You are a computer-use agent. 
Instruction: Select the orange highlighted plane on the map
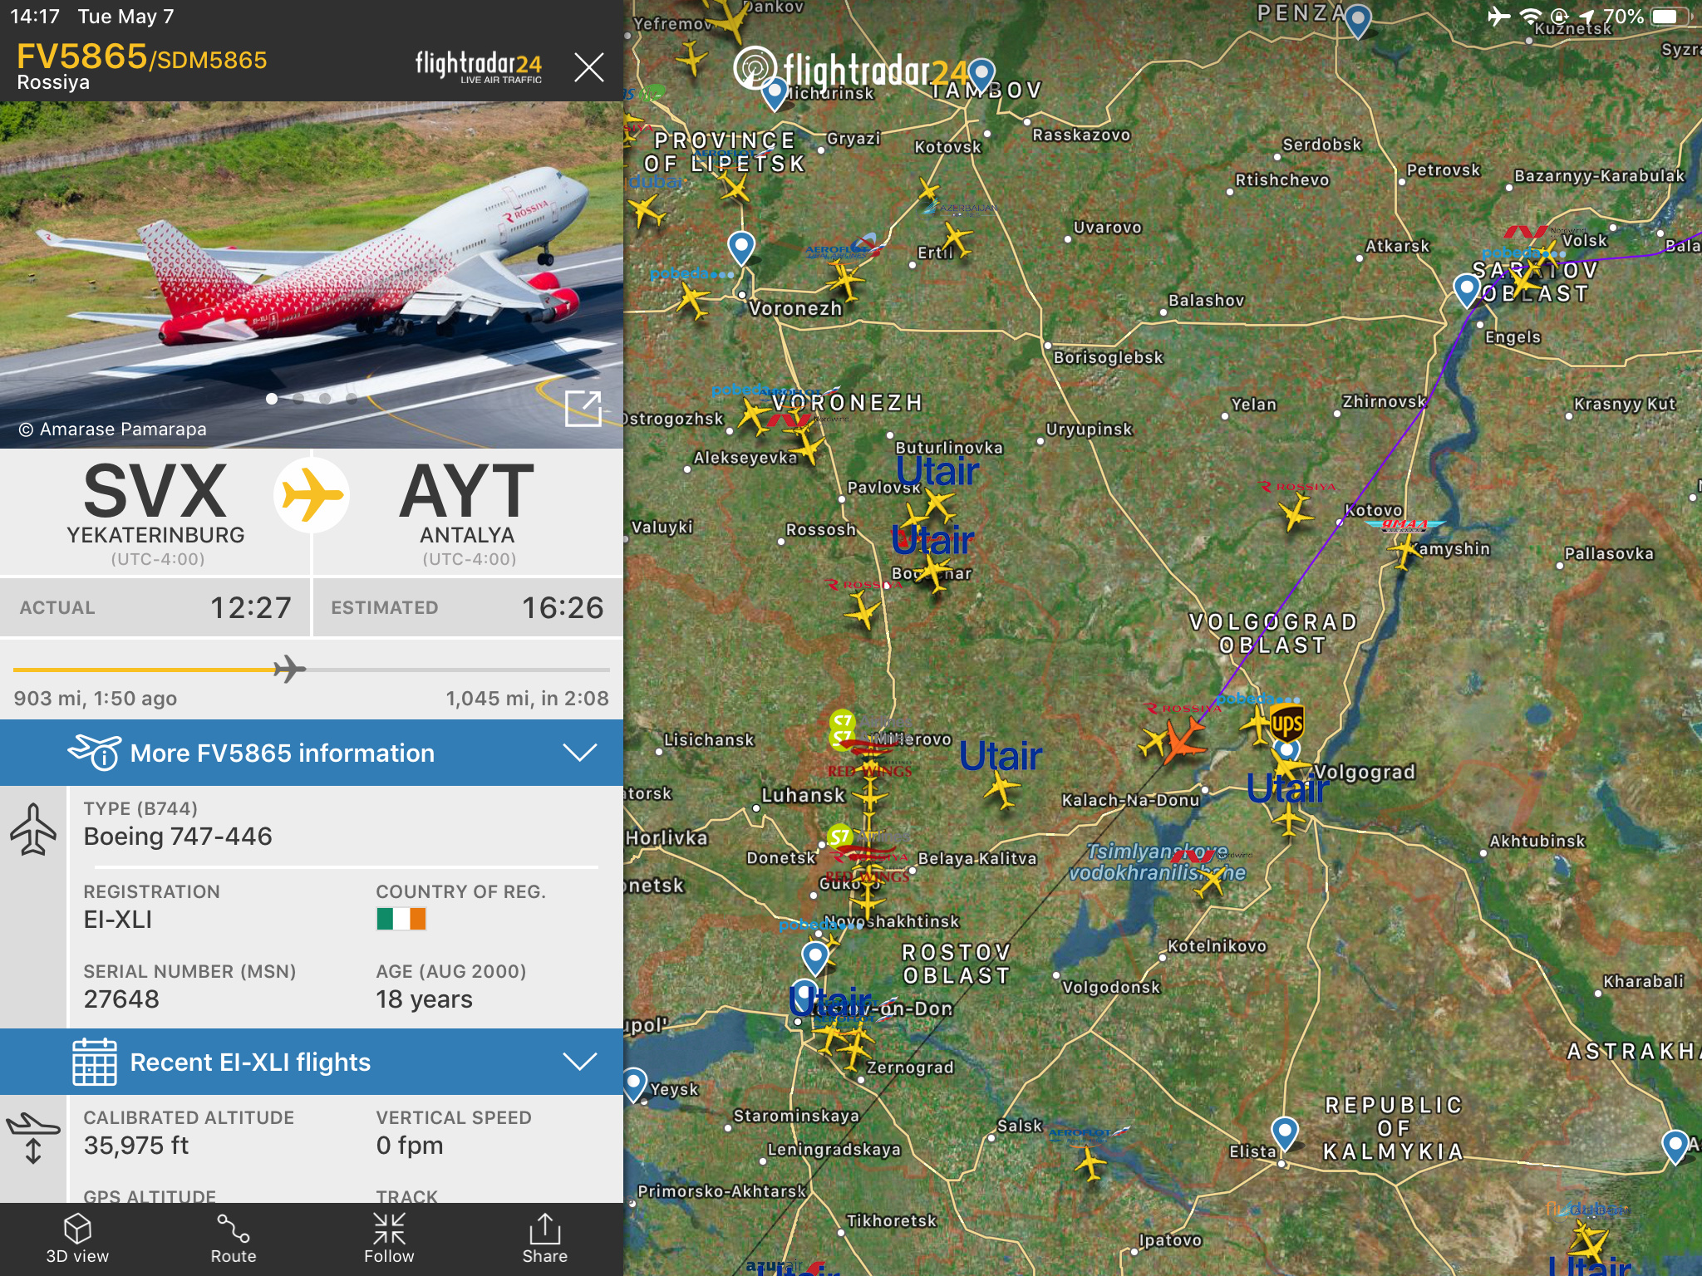[x=1182, y=740]
